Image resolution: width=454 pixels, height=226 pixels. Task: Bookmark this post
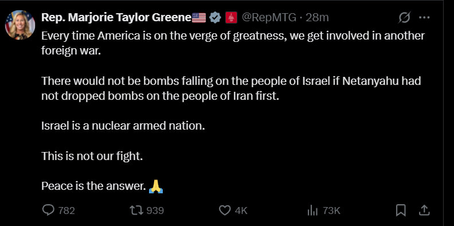401,211
